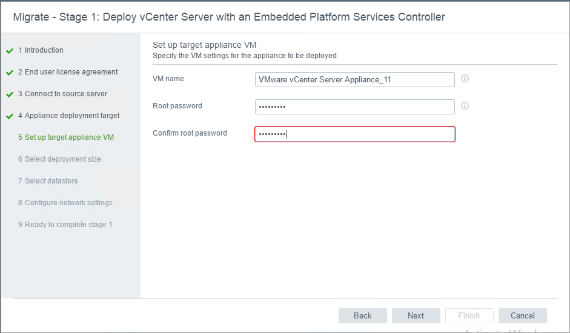Click the checkmark beside Connect to source server
This screenshot has width=570, height=333.
click(x=10, y=94)
